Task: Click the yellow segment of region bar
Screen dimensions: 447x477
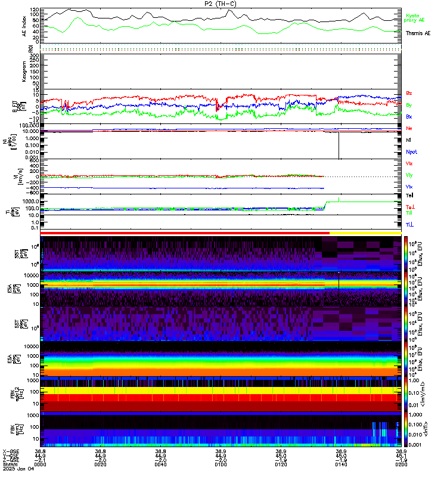Action: click(365, 233)
